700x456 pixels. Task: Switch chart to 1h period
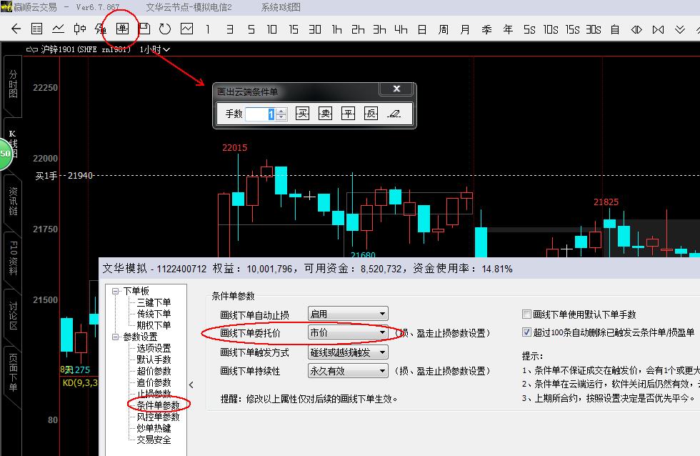tap(336, 29)
